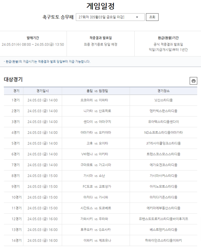The width and height of the screenshot is (201, 247).
Task: Select the 고후 vs 오이타 match
Action: [96, 143]
